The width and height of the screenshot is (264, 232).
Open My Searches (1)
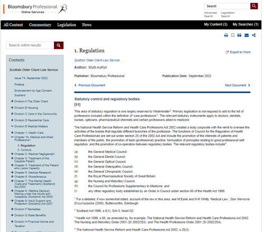[x=246, y=24]
